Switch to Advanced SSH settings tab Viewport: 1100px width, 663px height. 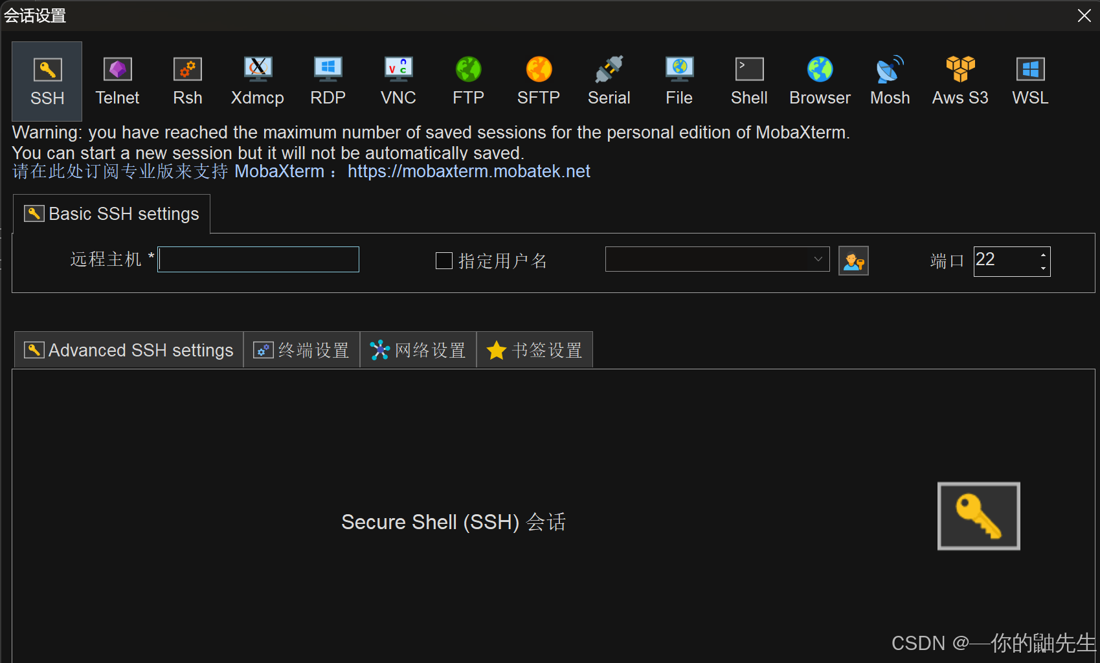(x=129, y=350)
